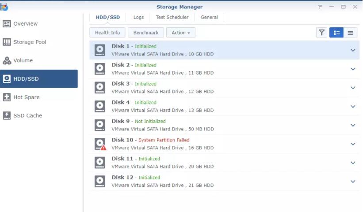Select HDD/SSD in the sidebar

pyautogui.click(x=39, y=78)
